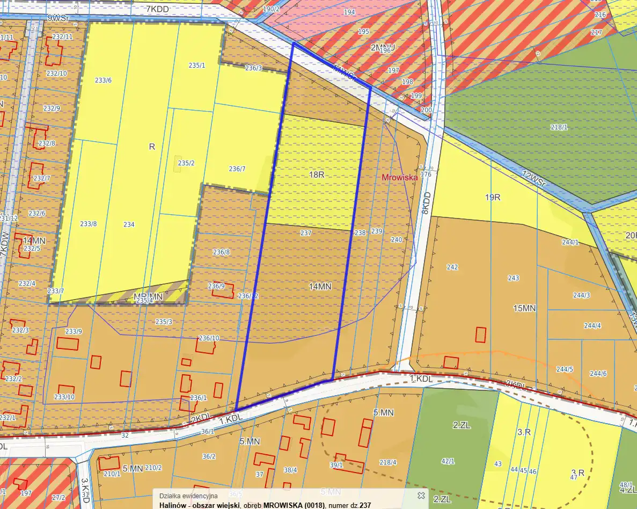
Task: Click the 8KDD road label
Action: pyautogui.click(x=426, y=203)
